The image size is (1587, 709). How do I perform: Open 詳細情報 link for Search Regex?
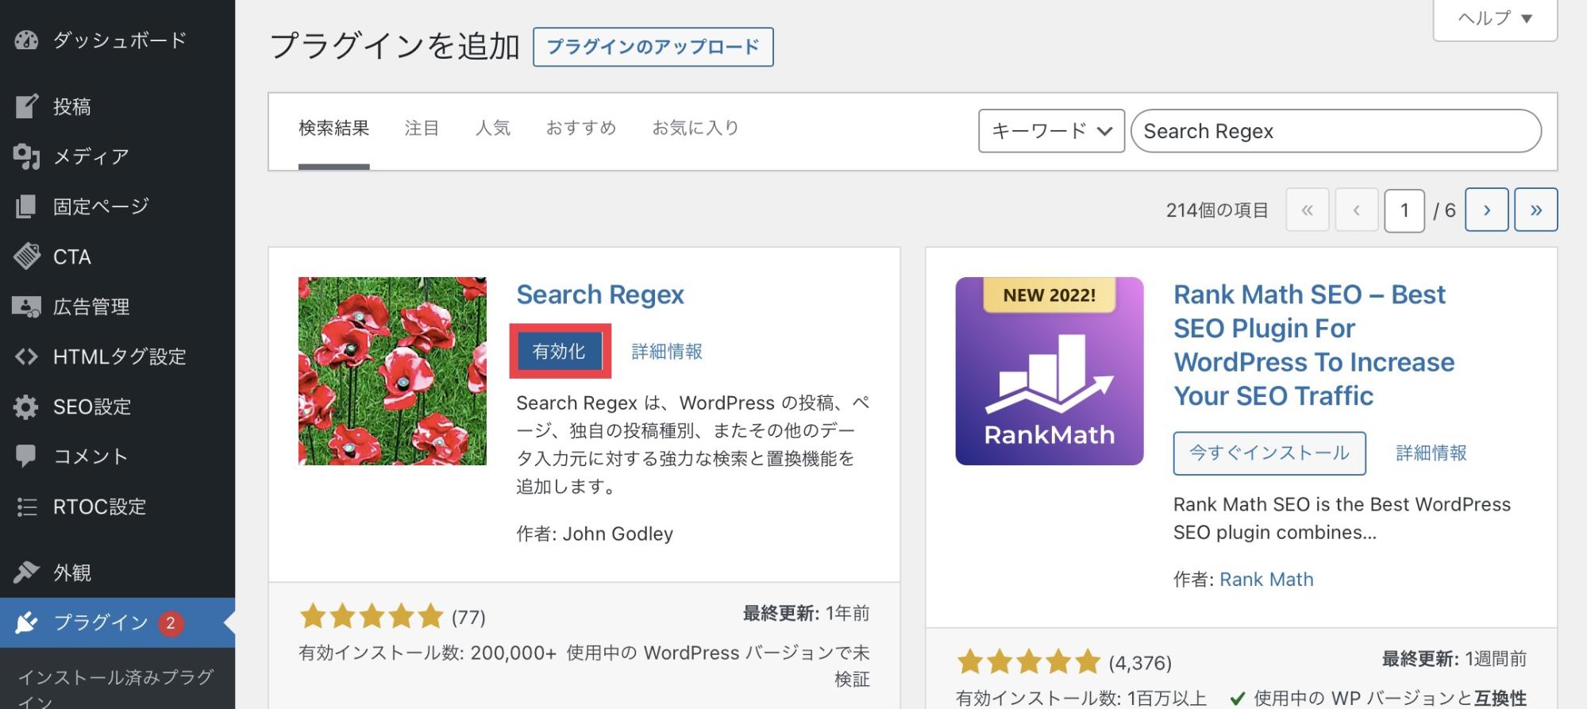pyautogui.click(x=667, y=352)
